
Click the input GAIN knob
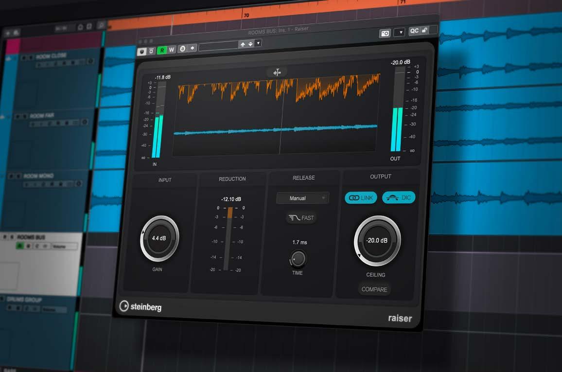(x=159, y=238)
